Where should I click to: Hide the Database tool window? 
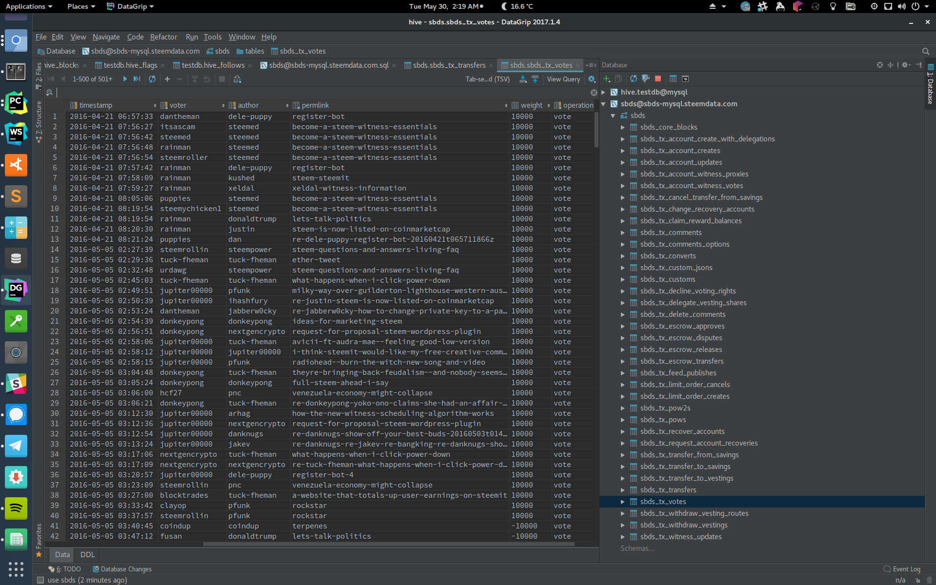coord(919,65)
